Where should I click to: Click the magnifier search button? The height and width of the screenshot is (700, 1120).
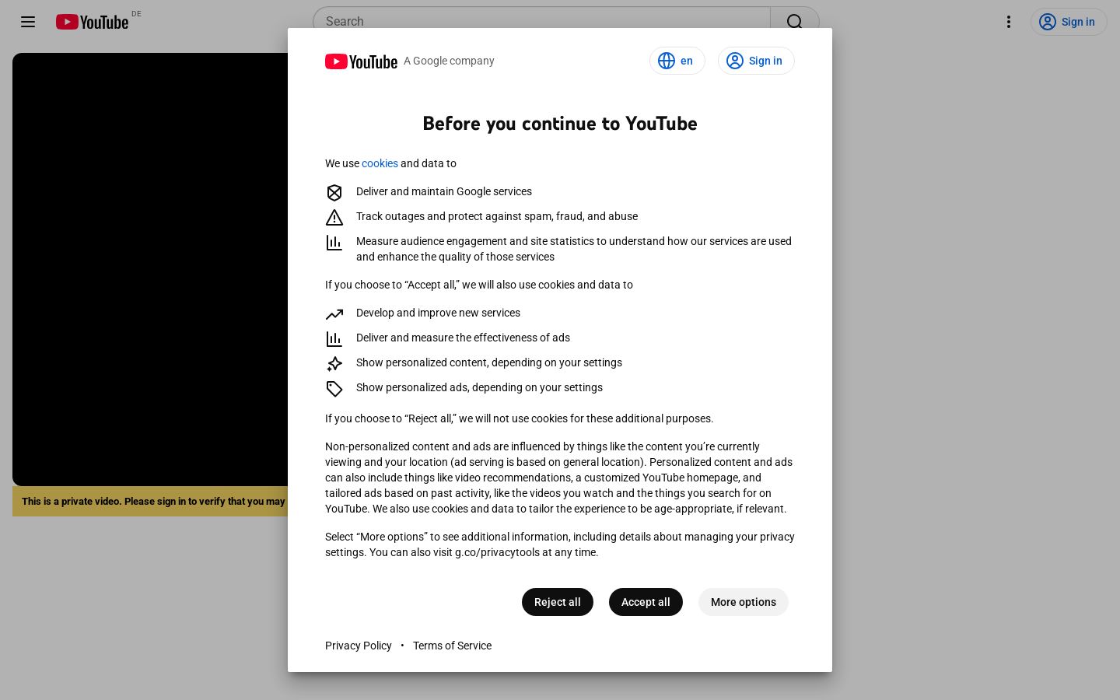click(794, 22)
